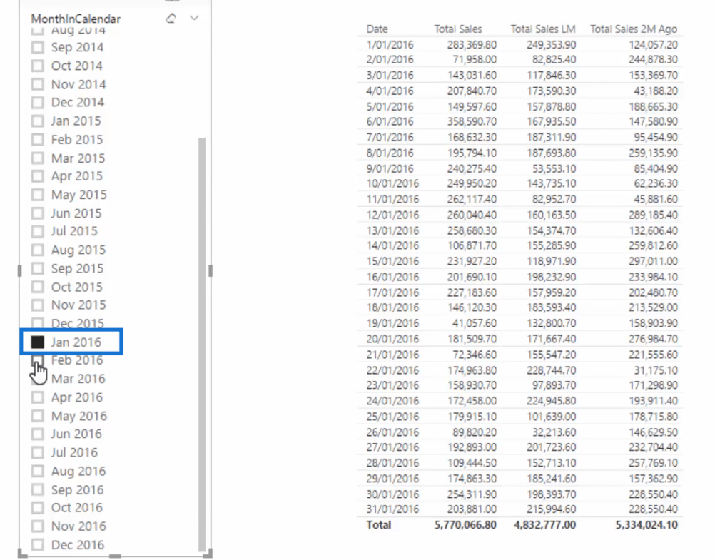The height and width of the screenshot is (560, 715).
Task: Select the 32,213.60 Total Sales LM value
Action: pos(554,432)
